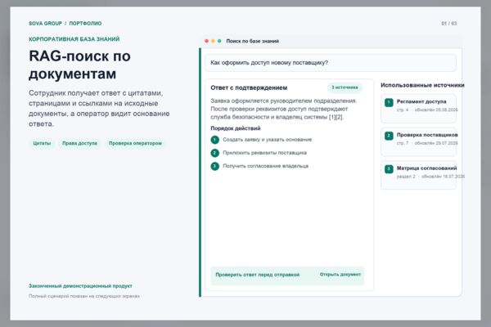Click the КОРПОРАТИВНАЯ БАЗА ЗНАНИЙ label
This screenshot has width=491, height=327.
click(x=74, y=39)
